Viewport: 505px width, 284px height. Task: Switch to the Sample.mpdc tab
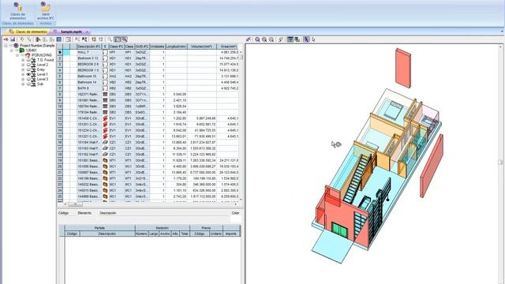(71, 32)
